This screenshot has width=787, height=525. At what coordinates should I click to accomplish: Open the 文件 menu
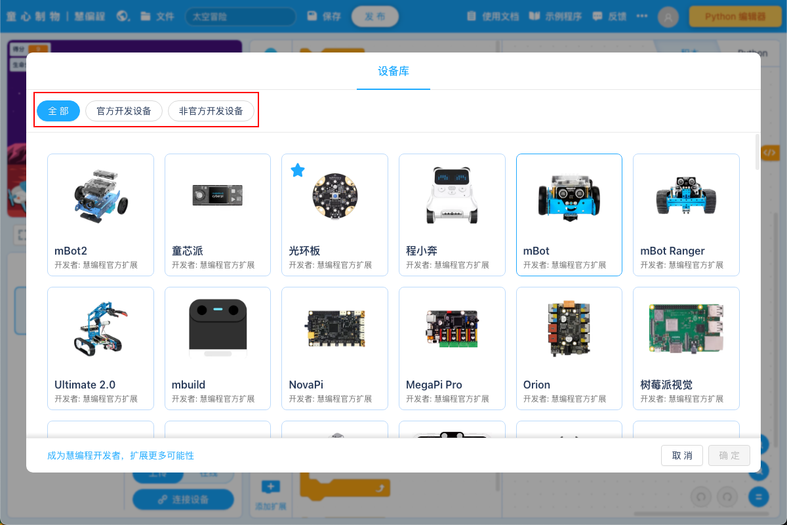157,16
